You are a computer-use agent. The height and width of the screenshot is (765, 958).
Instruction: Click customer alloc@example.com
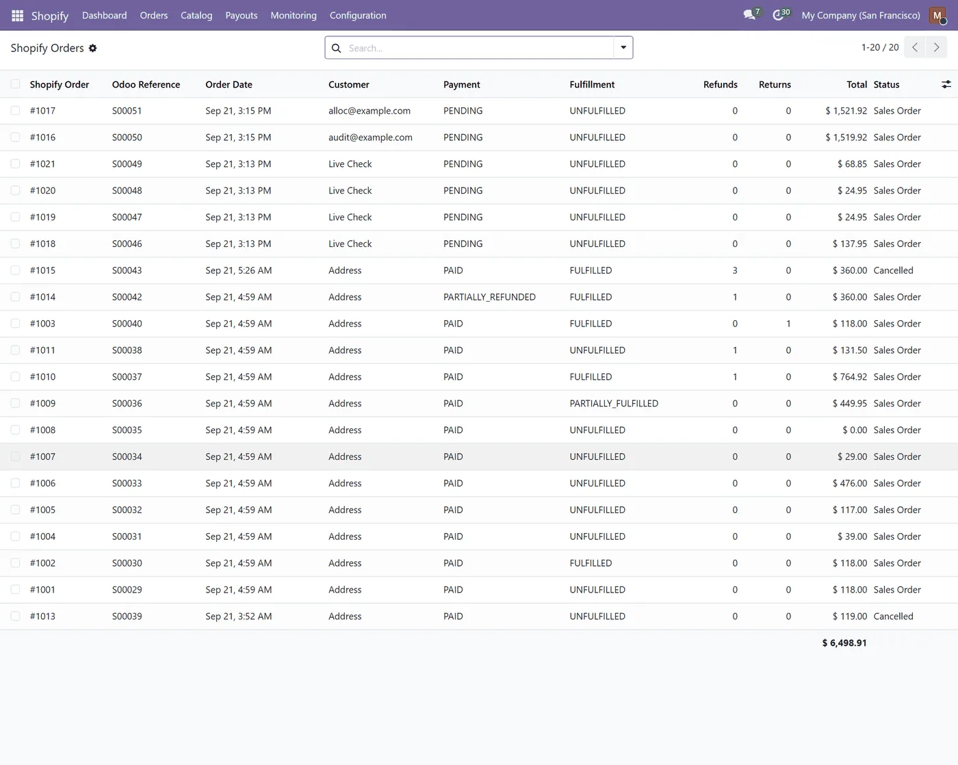click(x=370, y=111)
